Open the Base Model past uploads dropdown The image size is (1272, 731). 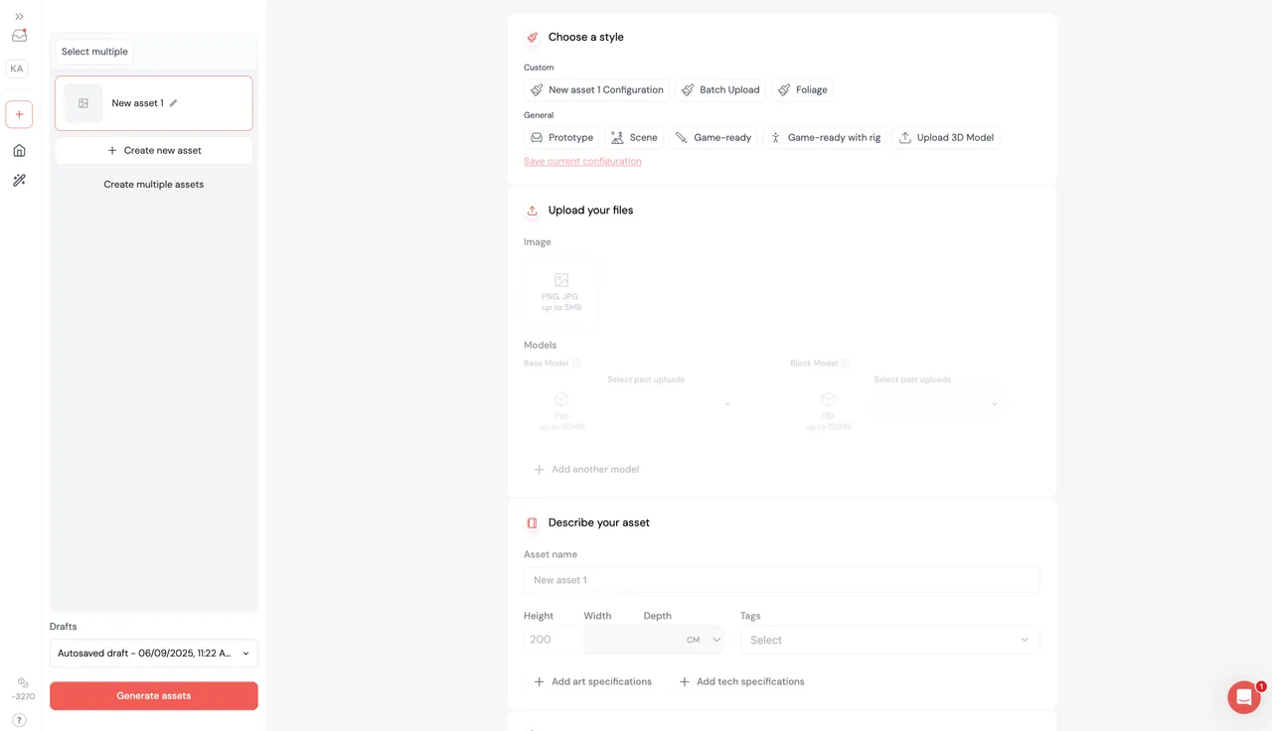coord(670,404)
